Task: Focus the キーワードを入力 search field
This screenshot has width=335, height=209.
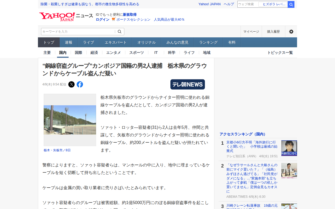Action: click(x=78, y=32)
